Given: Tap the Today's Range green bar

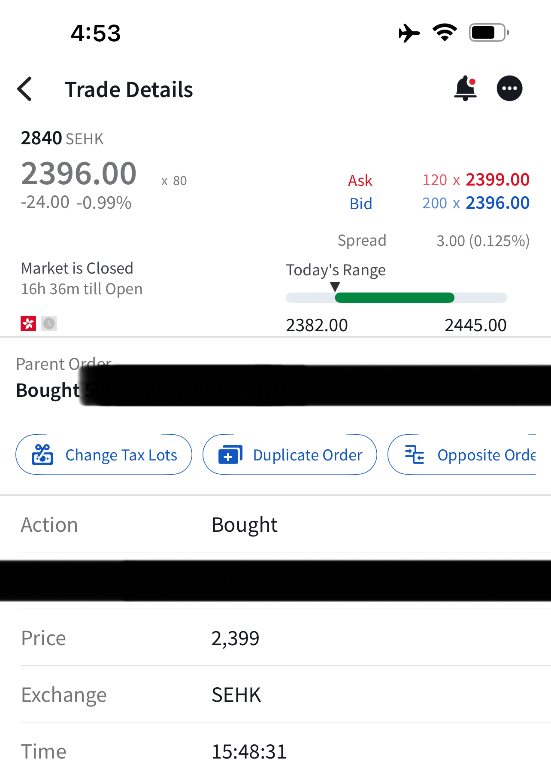Looking at the screenshot, I should coord(394,298).
